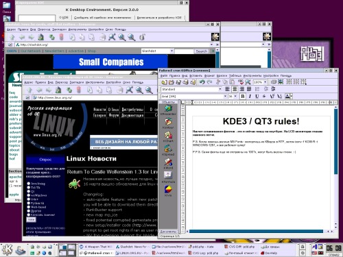Click Slashdot search text field
The height and width of the screenshot is (257, 343).
(184, 51)
